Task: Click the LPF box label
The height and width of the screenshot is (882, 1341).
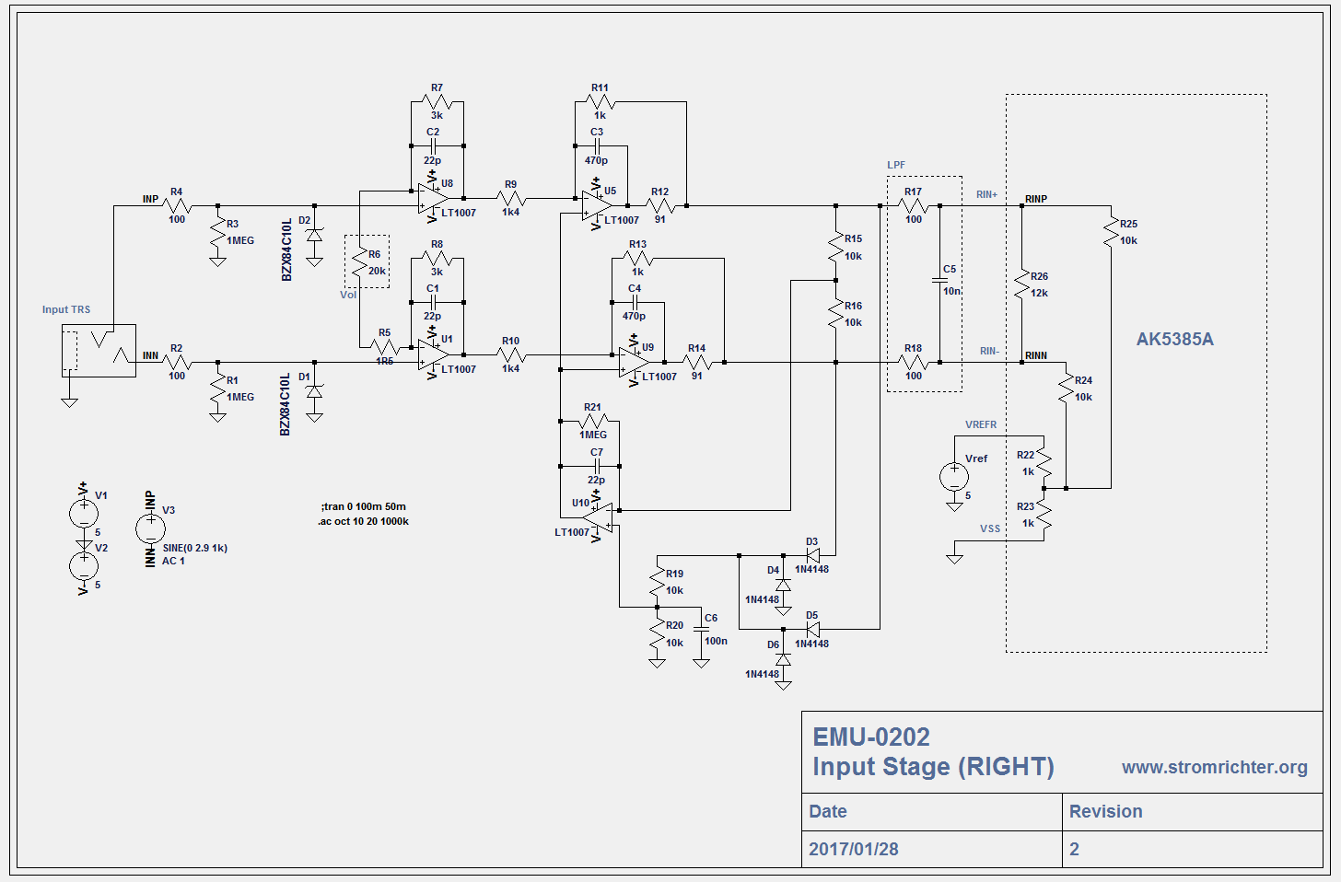Action: click(x=896, y=165)
